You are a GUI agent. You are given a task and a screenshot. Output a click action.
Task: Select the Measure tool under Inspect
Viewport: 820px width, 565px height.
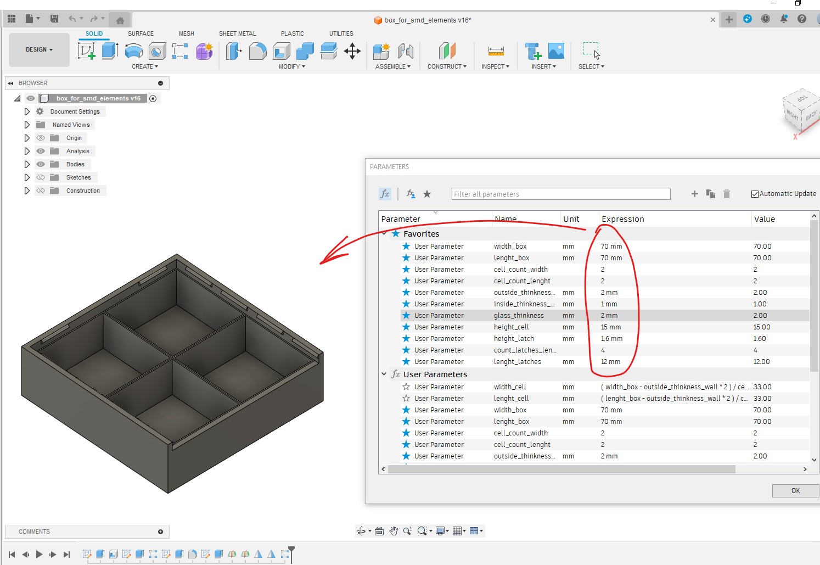coord(496,51)
